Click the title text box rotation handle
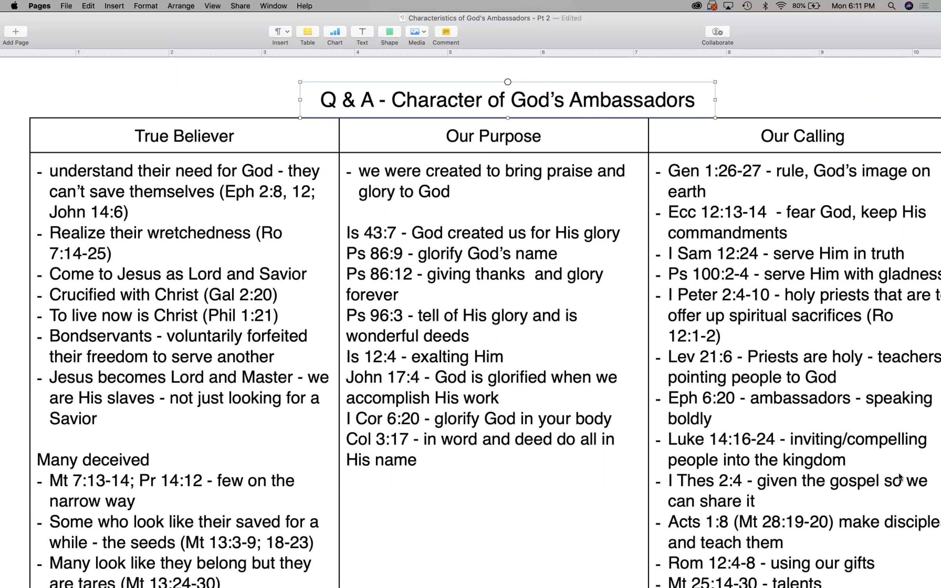941x588 pixels. [508, 82]
